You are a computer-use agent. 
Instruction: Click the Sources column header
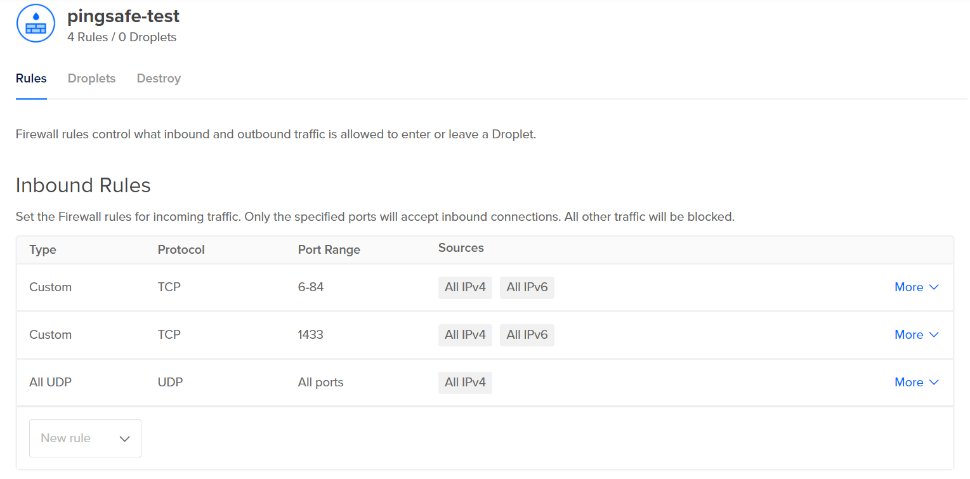pos(461,248)
